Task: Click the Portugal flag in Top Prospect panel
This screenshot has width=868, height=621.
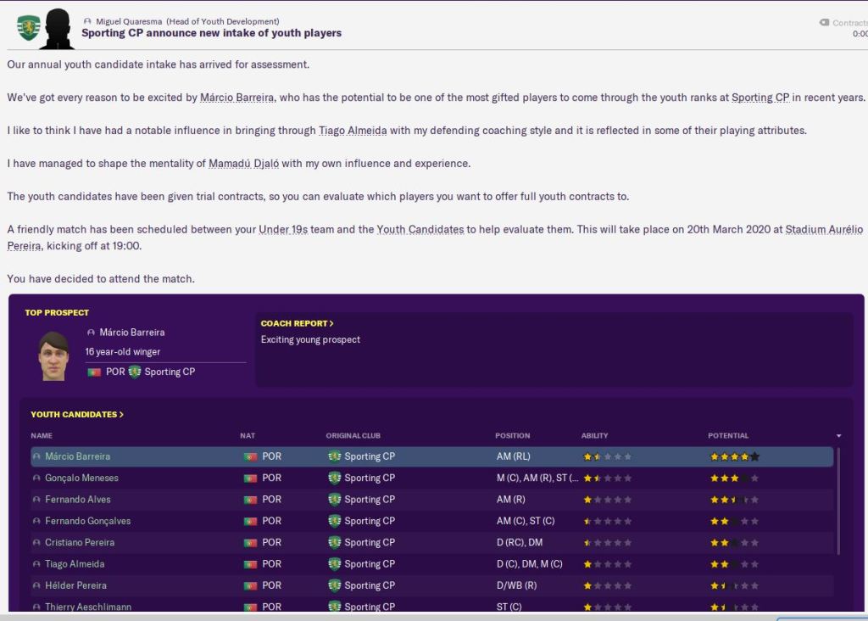Action: point(93,372)
